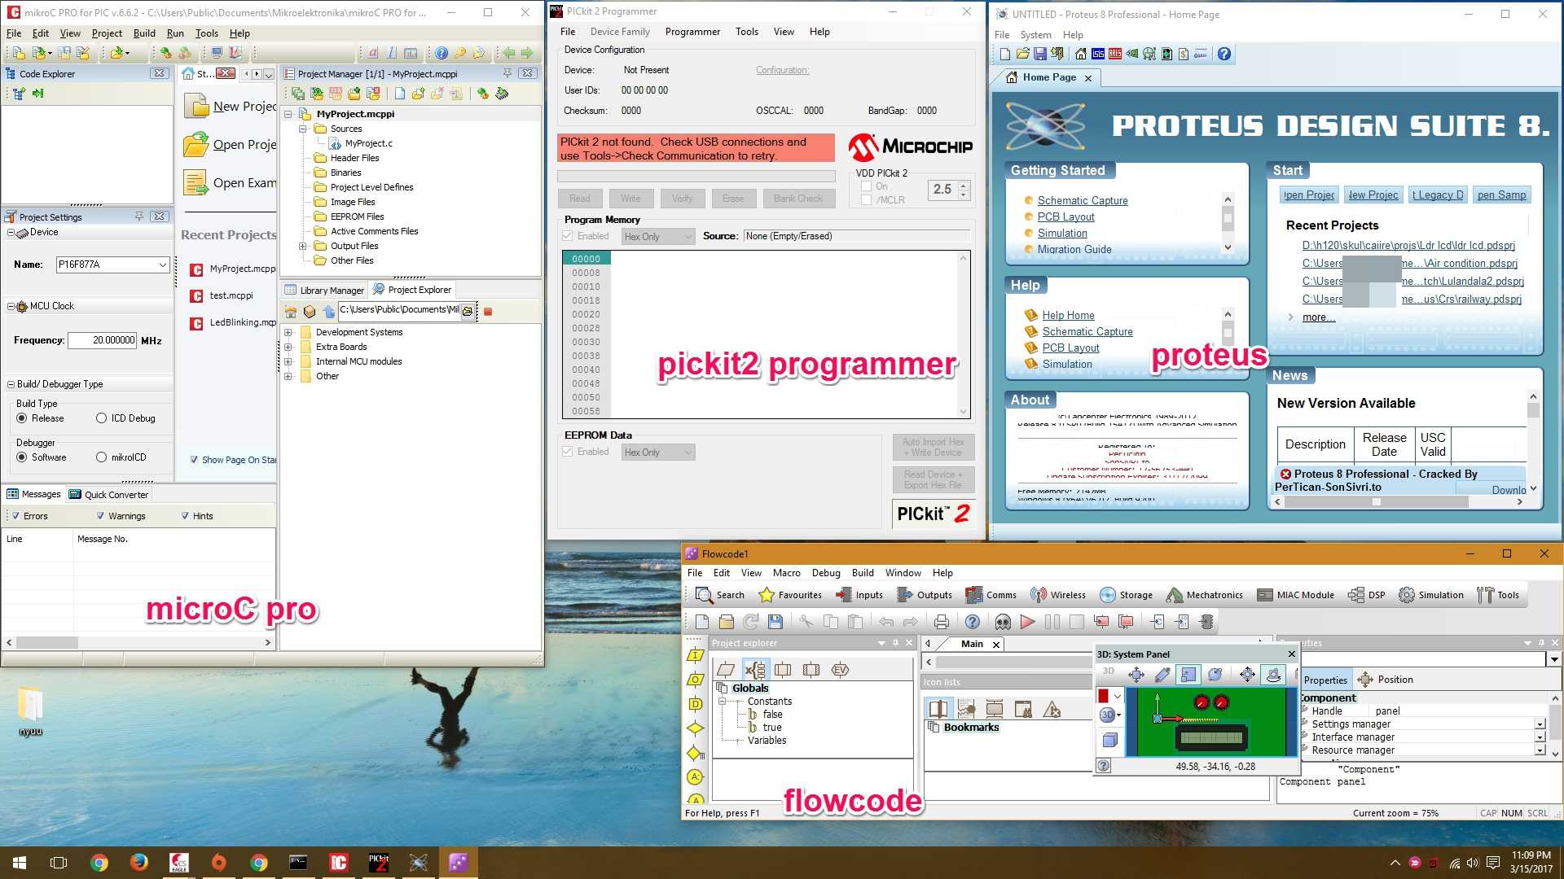
Task: Select the mikroICD debugger option
Action: pyautogui.click(x=101, y=457)
